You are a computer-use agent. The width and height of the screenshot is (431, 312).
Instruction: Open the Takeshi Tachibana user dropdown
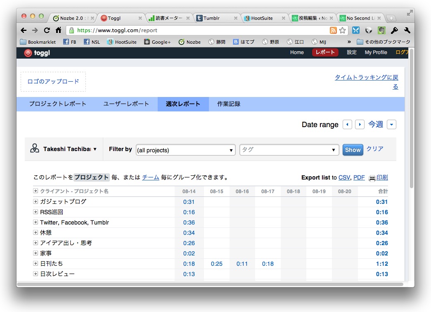64,149
